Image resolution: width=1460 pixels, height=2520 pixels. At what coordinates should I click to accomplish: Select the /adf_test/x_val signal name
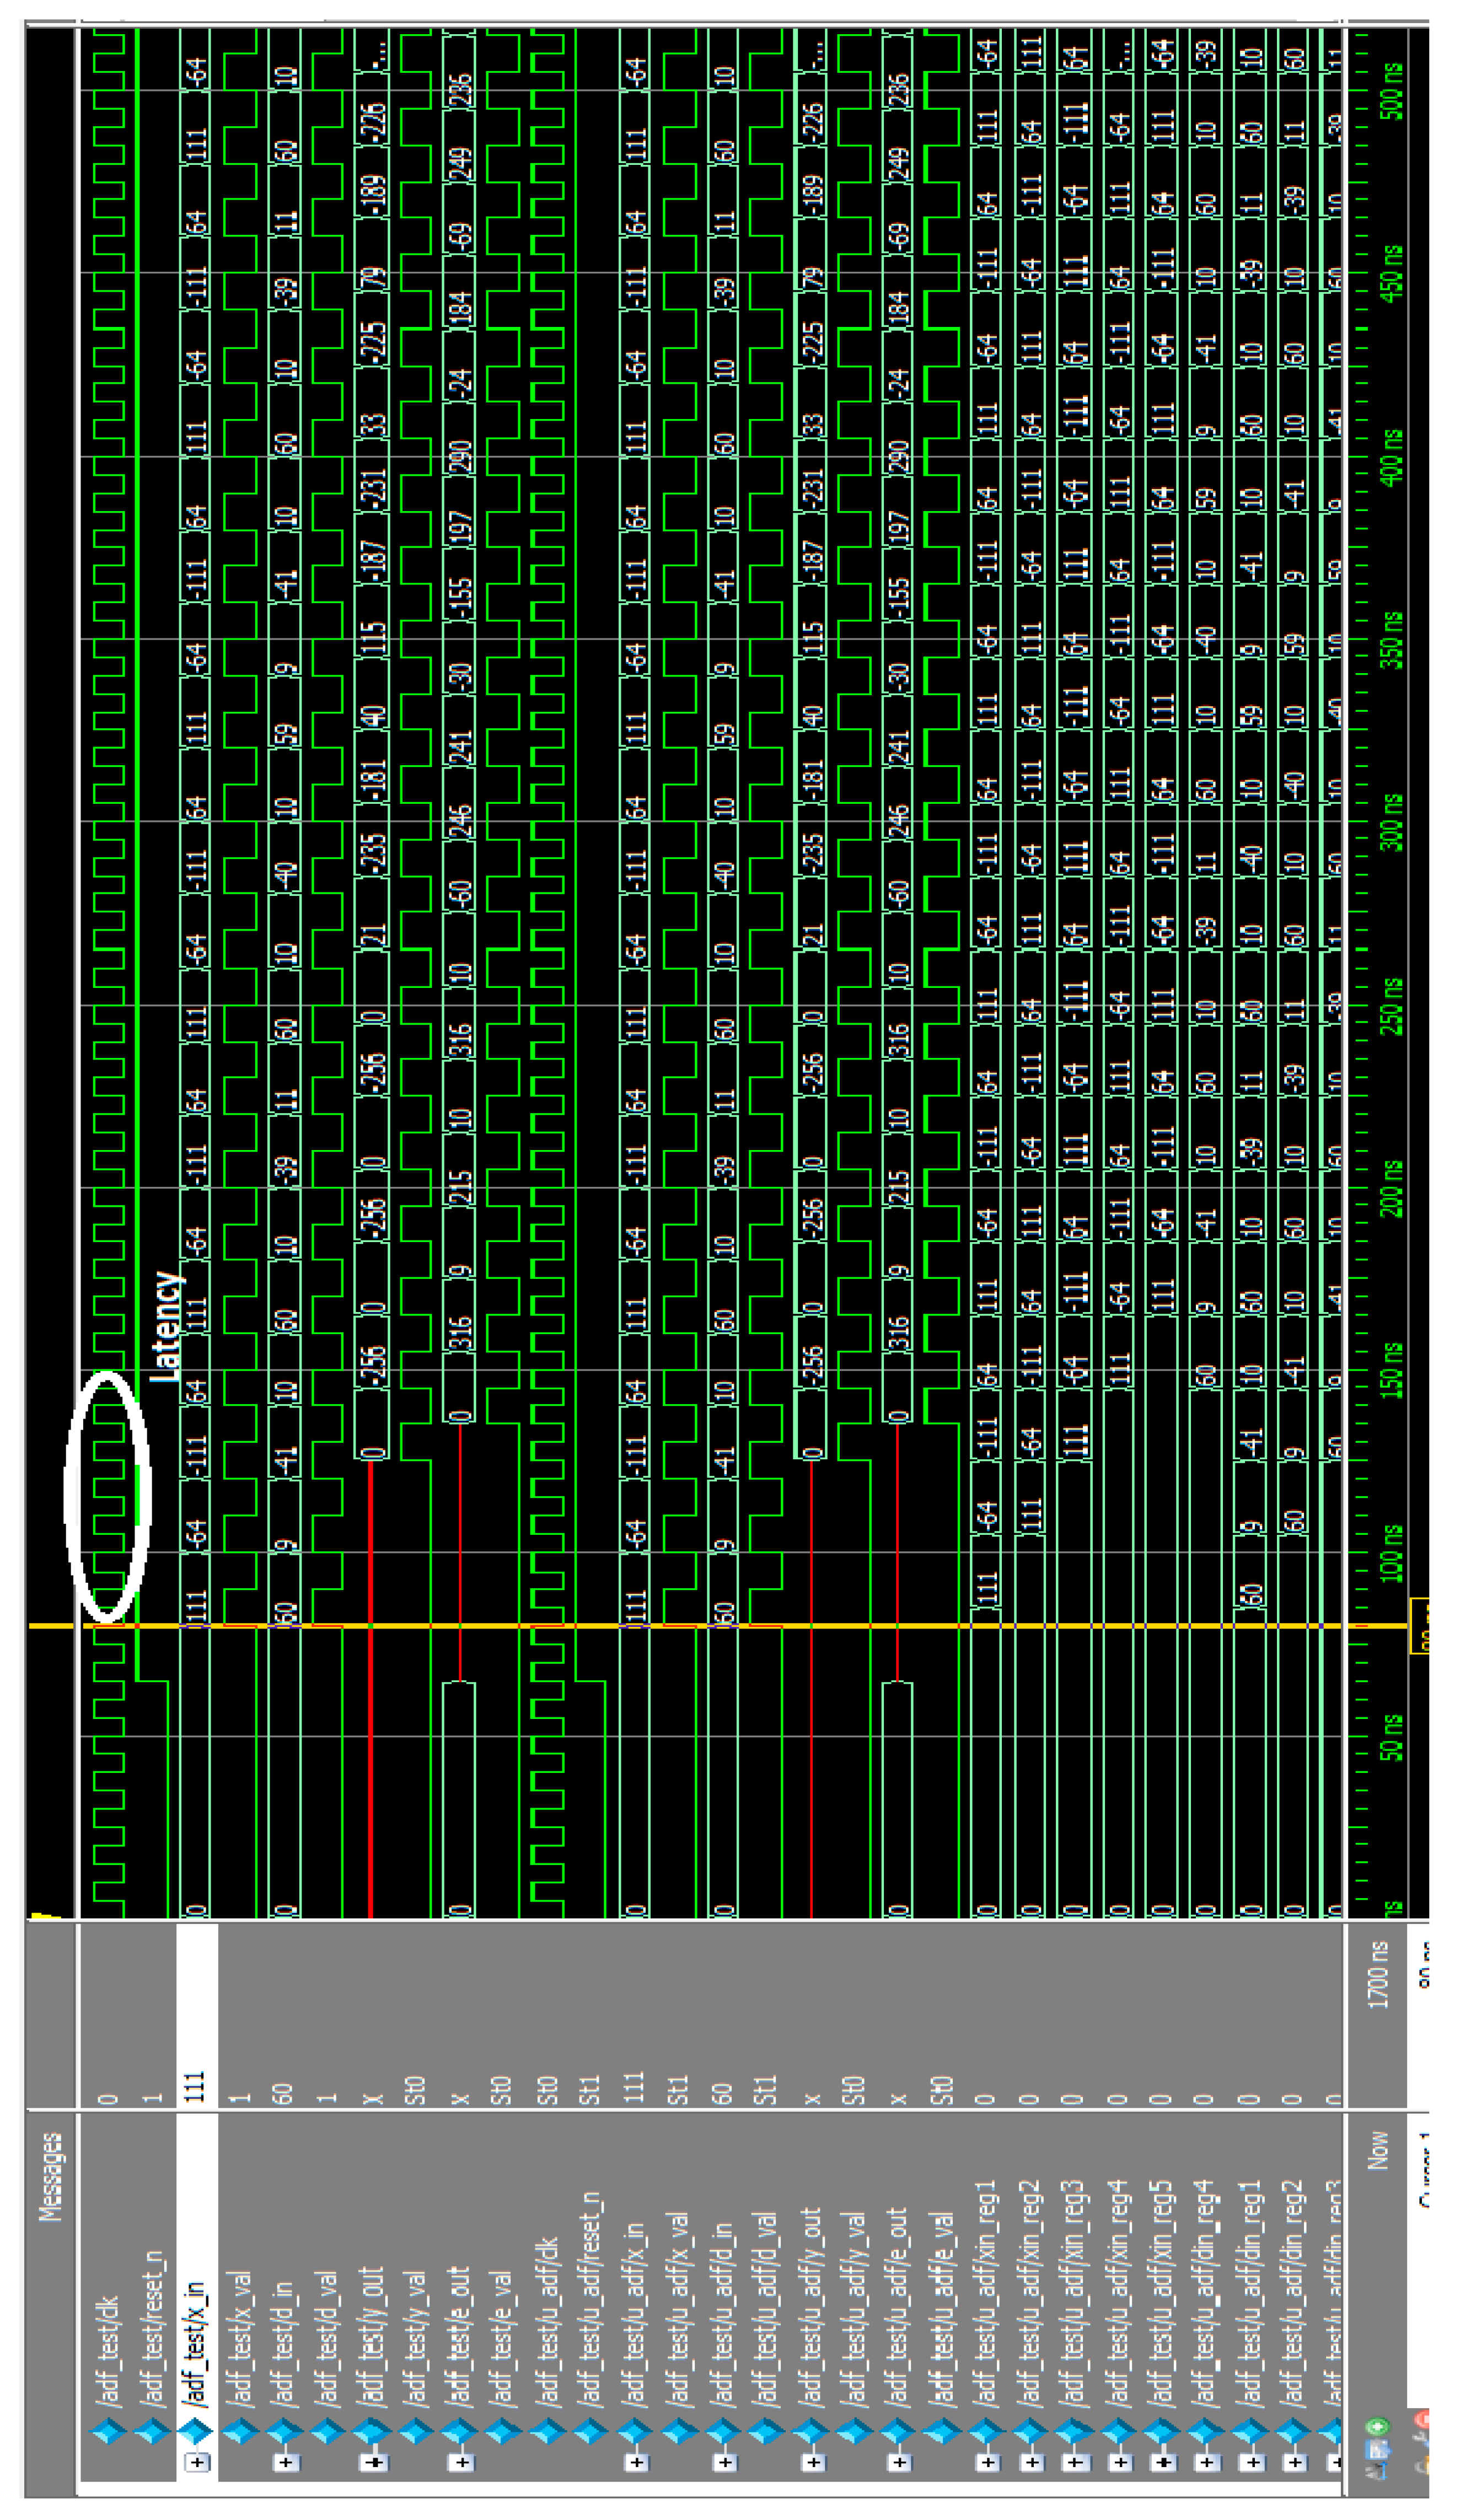pyautogui.click(x=240, y=2340)
